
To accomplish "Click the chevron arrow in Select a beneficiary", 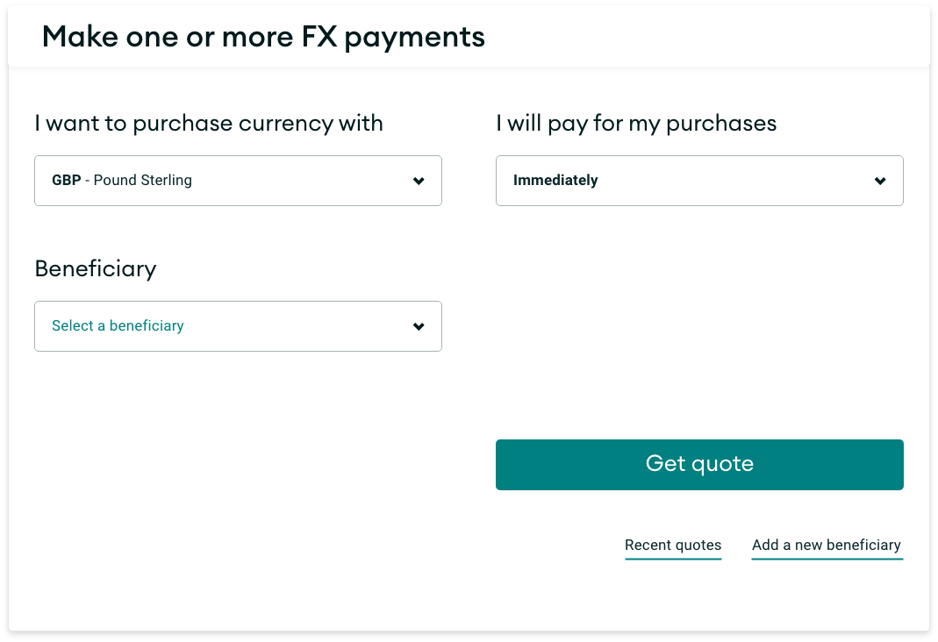I will (x=419, y=326).
